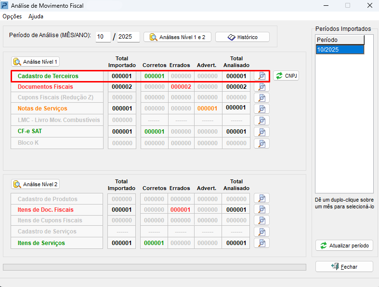379x287 pixels.
Task: Click magnifier icon for CF-e SAT row
Action: click(261, 132)
